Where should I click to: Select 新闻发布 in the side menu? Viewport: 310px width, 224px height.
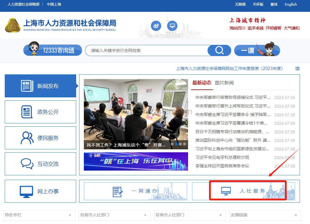pos(40,86)
